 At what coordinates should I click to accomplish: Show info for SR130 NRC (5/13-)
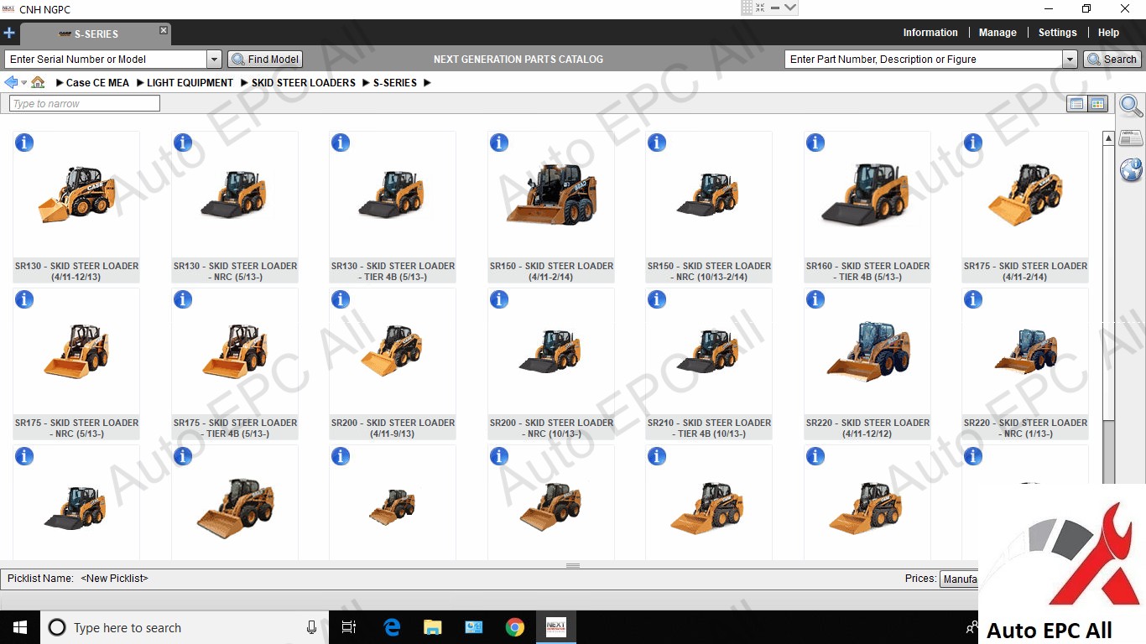(x=183, y=143)
